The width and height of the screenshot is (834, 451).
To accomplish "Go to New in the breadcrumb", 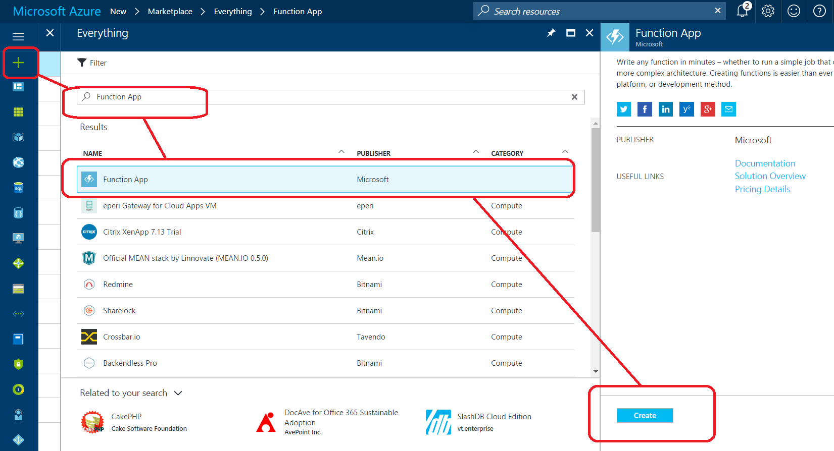I will [118, 11].
